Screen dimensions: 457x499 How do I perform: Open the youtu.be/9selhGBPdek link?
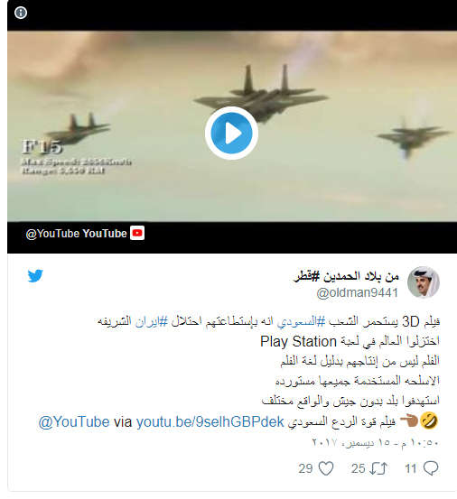point(210,422)
